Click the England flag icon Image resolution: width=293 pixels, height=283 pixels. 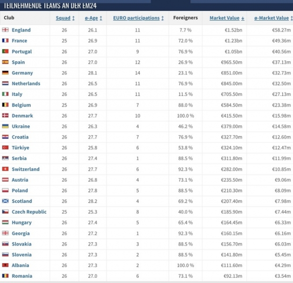coord(6,30)
